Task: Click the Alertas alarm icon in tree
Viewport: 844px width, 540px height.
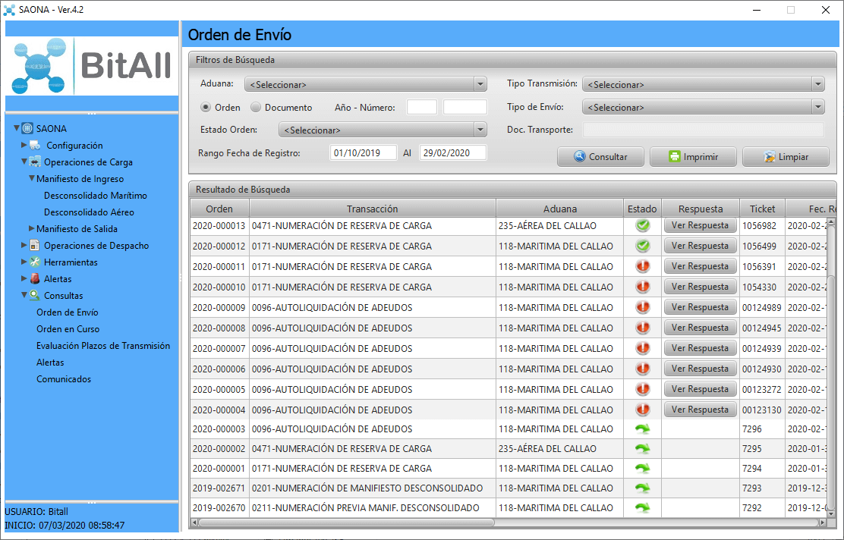Action: coord(35,279)
